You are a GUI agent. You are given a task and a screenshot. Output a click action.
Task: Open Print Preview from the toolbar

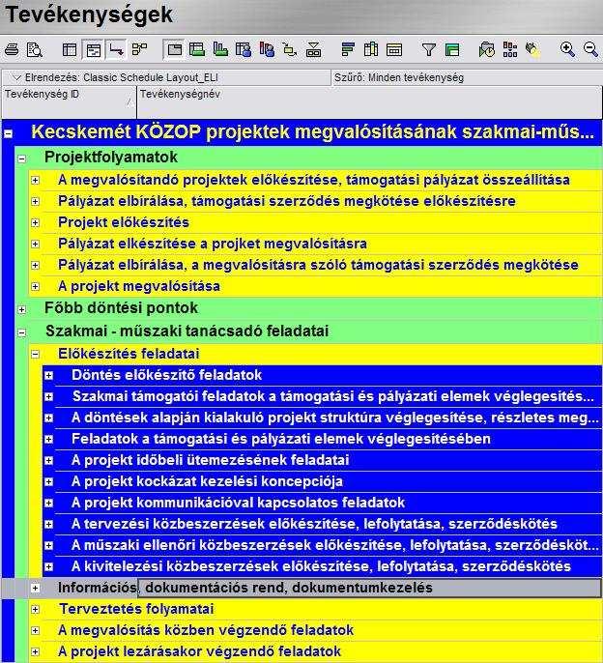[x=34, y=50]
